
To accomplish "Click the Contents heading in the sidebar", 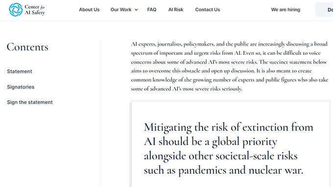I will tap(27, 47).
